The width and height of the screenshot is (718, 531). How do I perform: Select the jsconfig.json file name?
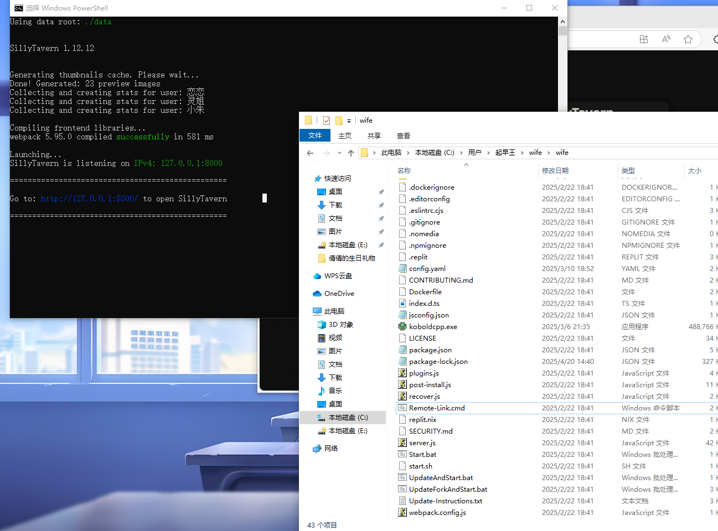tap(429, 315)
